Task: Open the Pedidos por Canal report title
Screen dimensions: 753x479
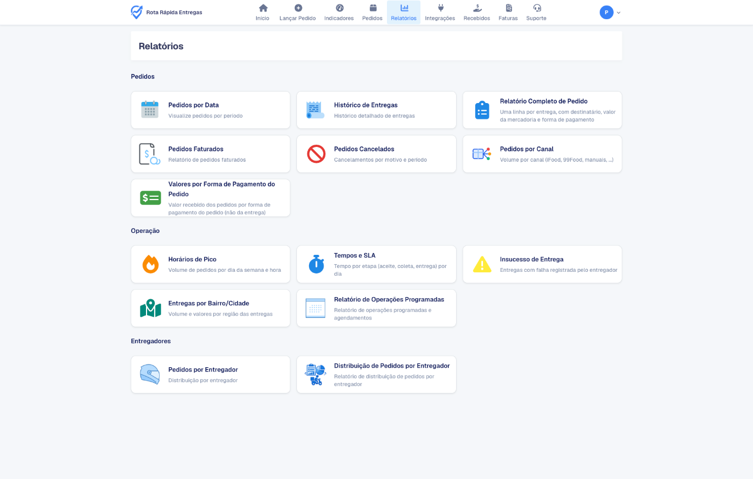Action: pos(527,149)
